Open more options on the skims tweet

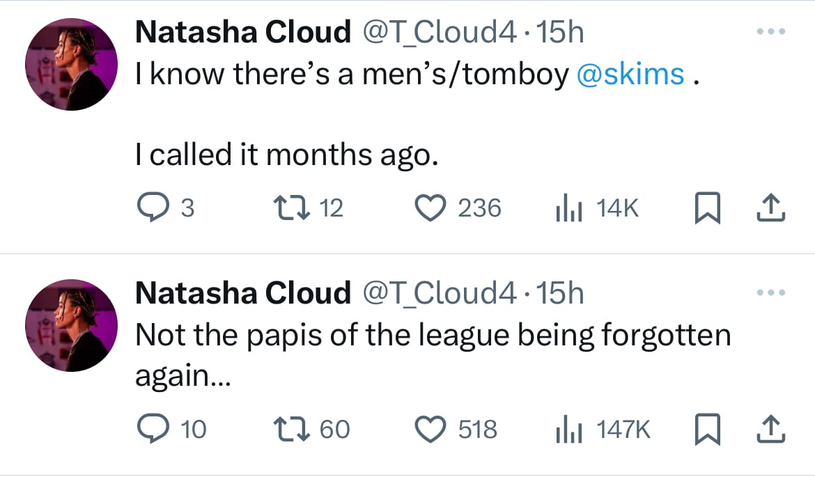(772, 32)
